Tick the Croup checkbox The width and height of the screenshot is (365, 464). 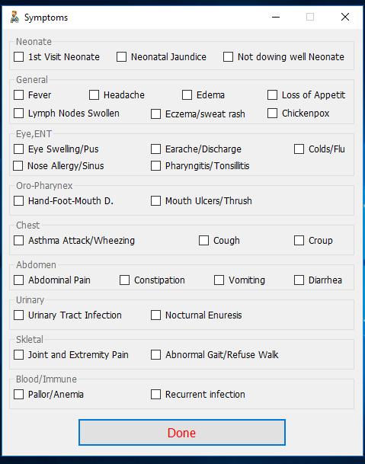coord(299,241)
